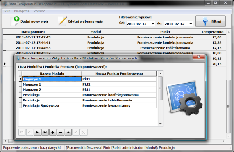Click row indicator of Produkcja Spożywcza row
This screenshot has height=152, width=234.
pyautogui.click(x=20, y=106)
